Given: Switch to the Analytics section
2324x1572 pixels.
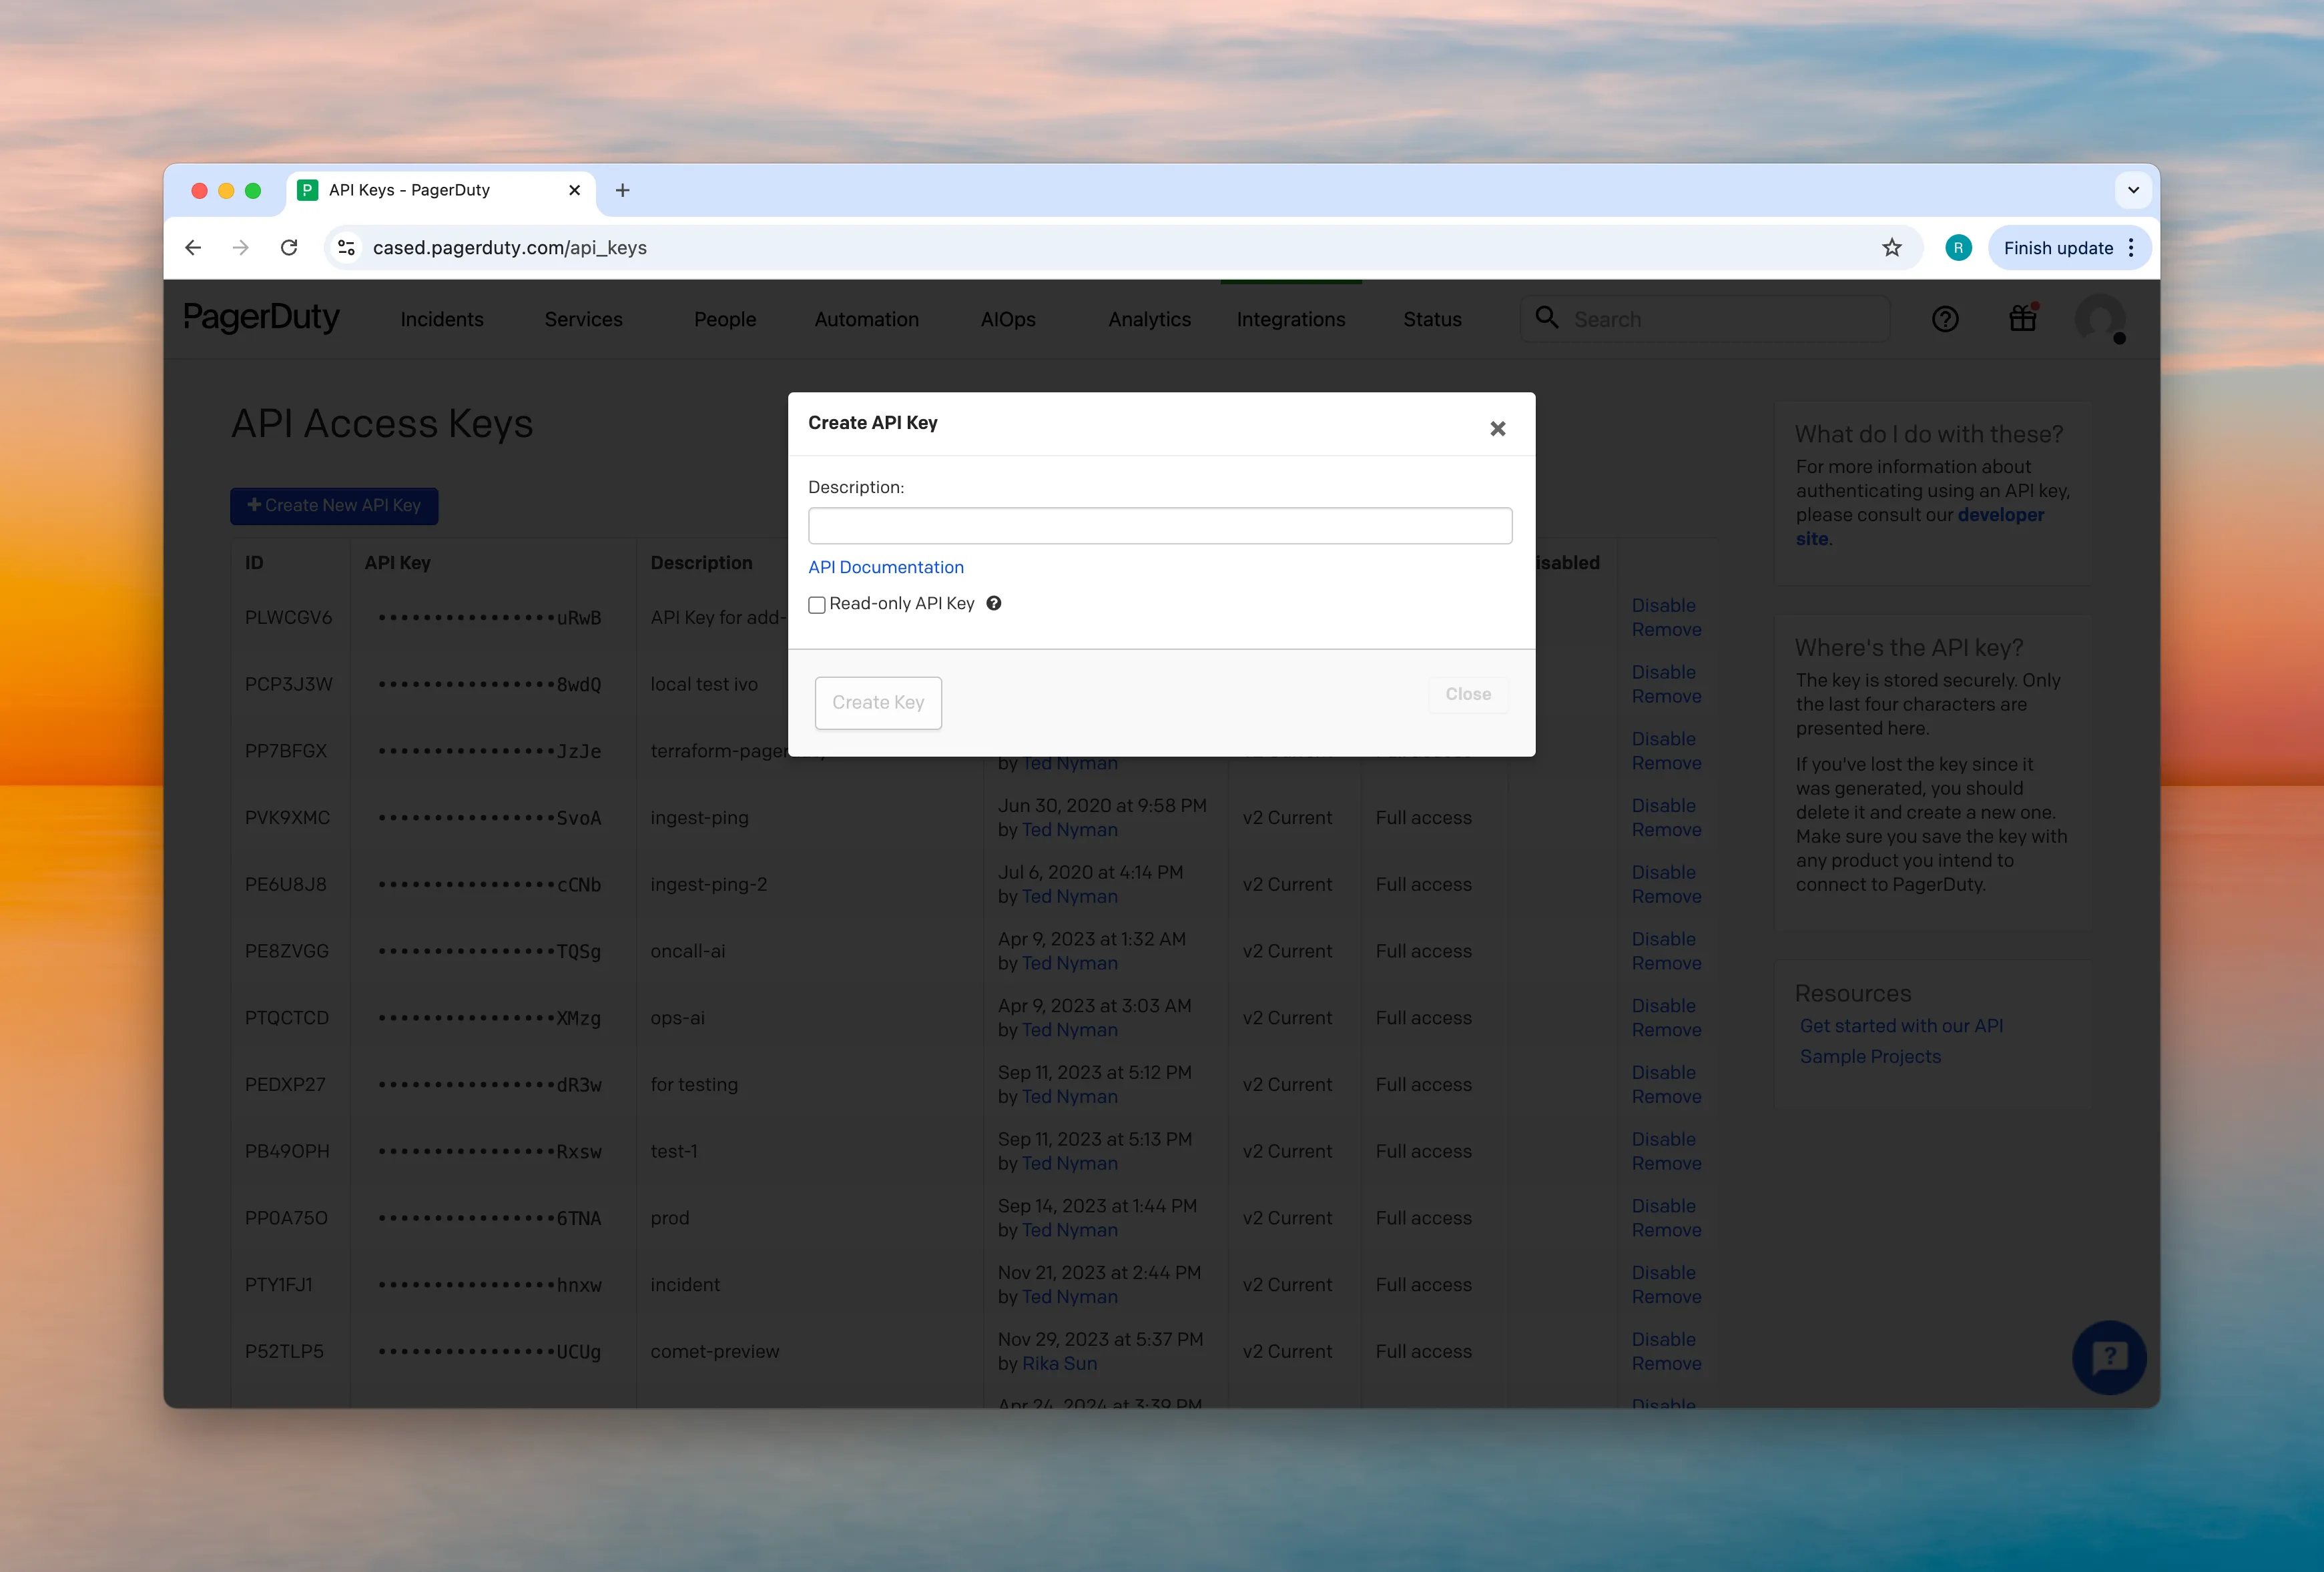Looking at the screenshot, I should (x=1148, y=319).
